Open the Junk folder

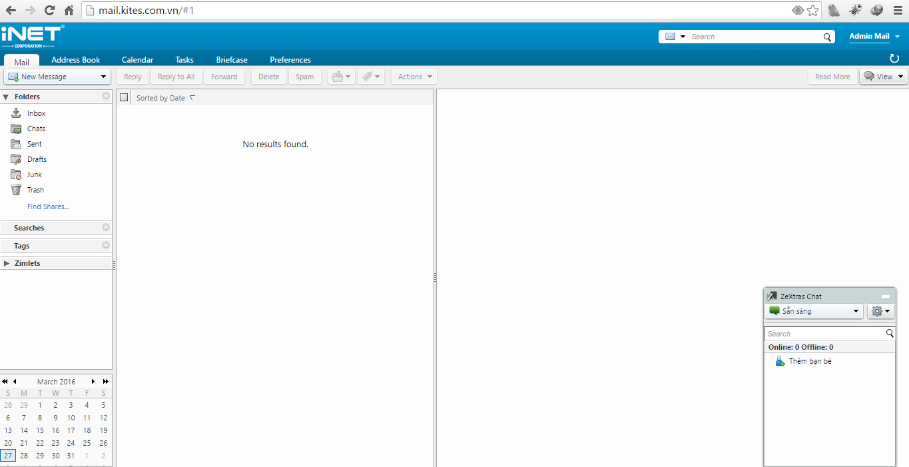click(34, 175)
